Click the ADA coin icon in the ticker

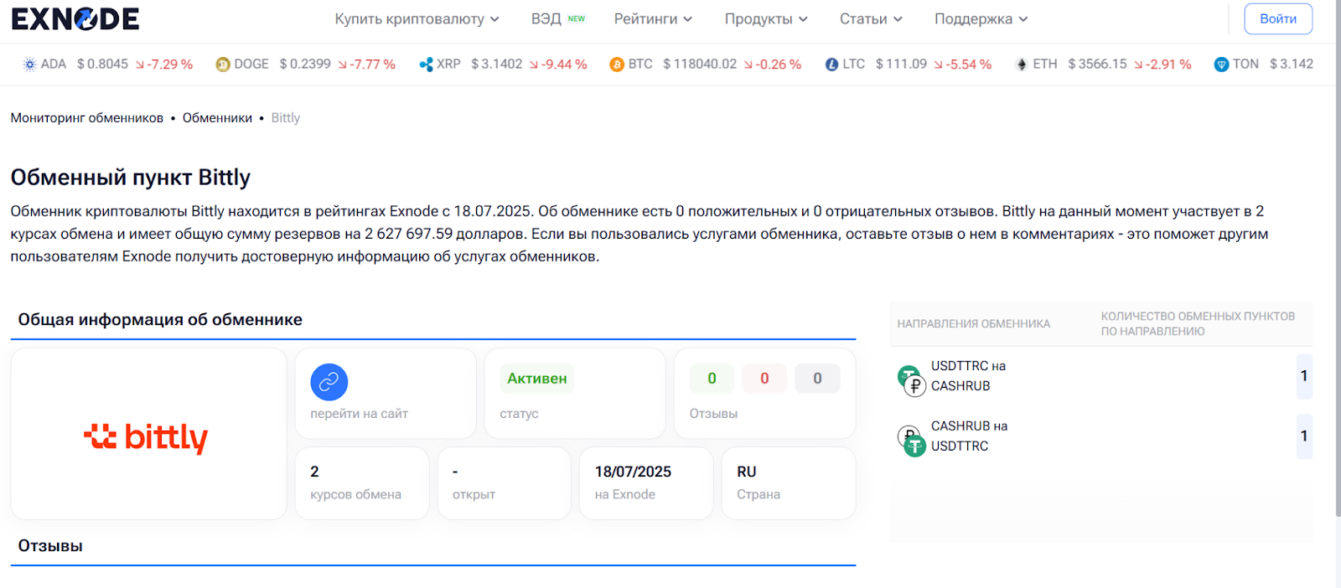point(30,64)
